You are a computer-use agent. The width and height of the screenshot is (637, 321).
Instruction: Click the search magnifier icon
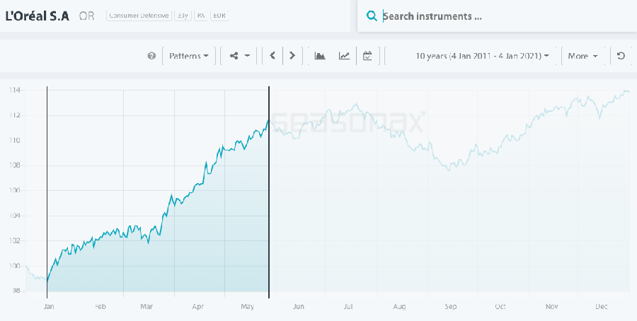point(371,16)
